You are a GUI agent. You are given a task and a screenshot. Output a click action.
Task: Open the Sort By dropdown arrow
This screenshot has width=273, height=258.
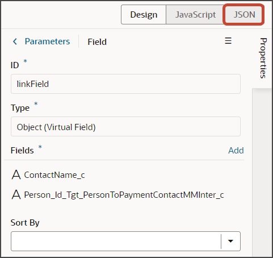tap(230, 241)
